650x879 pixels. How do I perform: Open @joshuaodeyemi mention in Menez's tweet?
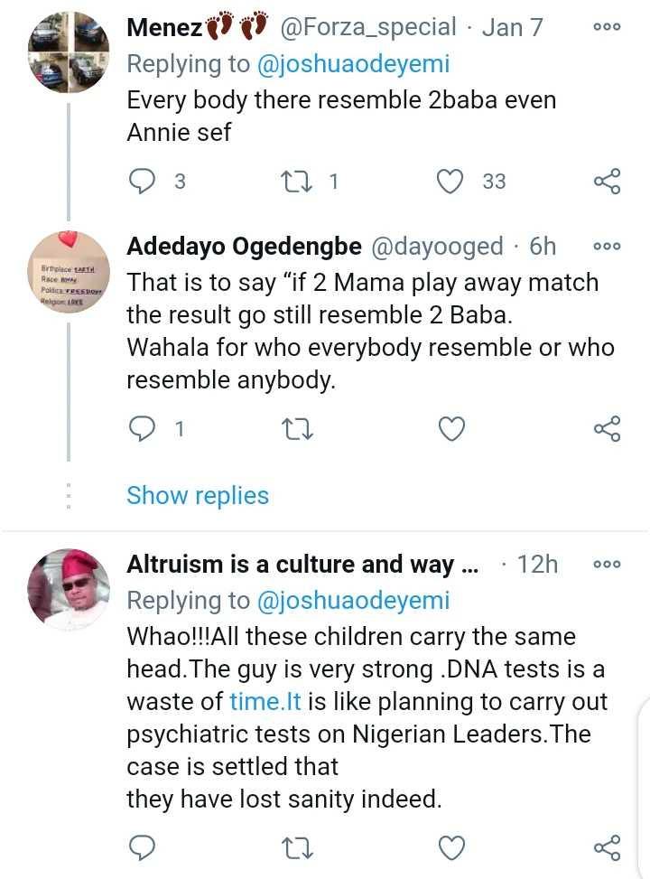tap(354, 64)
